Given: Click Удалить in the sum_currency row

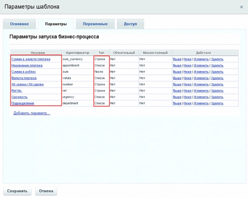Looking at the screenshot, I should click(x=217, y=59).
